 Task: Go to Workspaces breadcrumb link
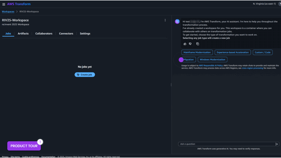pyautogui.click(x=8, y=12)
